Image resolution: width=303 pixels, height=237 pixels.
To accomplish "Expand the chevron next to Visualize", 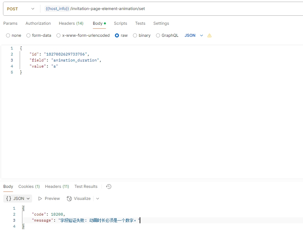I will pos(98,199).
